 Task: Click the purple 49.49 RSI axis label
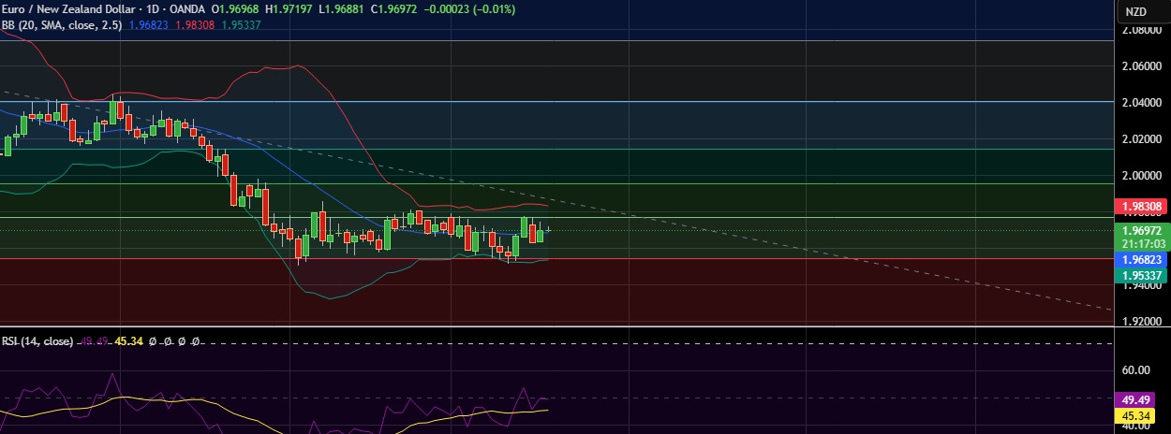1137,399
